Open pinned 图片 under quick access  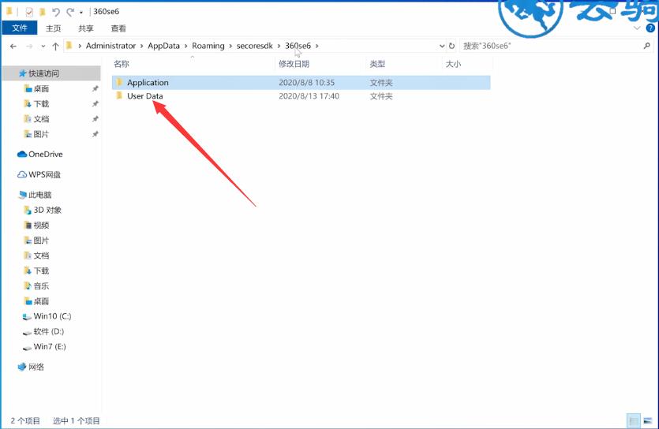coord(41,134)
